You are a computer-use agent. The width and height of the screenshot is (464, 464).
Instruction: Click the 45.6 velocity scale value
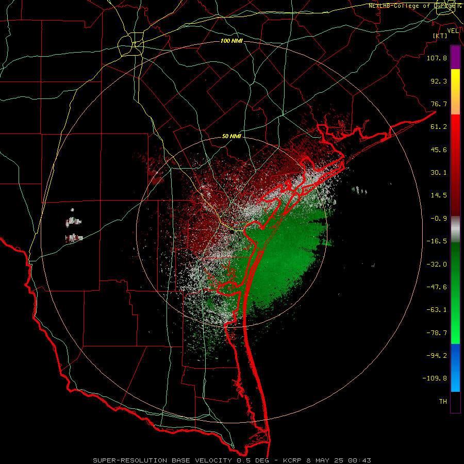coord(439,150)
